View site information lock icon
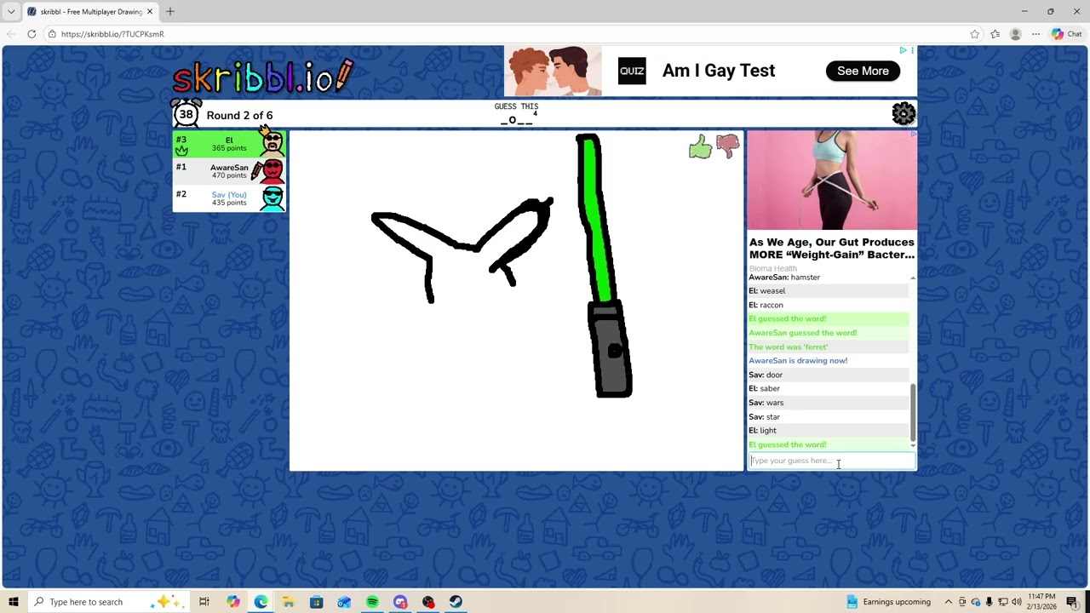Viewport: 1090px width, 613px height. pos(52,34)
